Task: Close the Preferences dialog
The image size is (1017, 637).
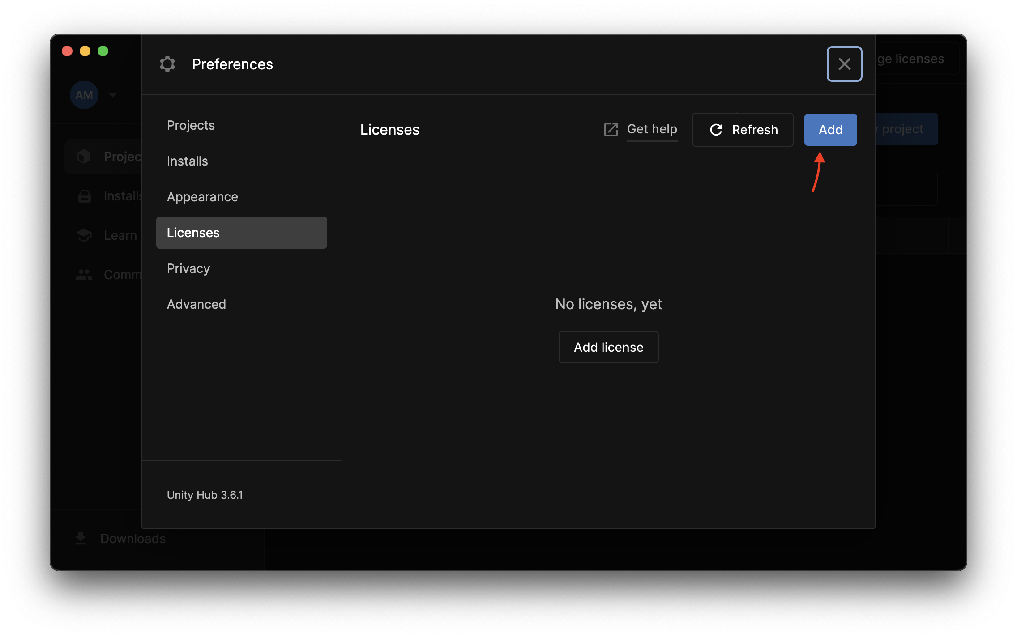Action: tap(844, 64)
